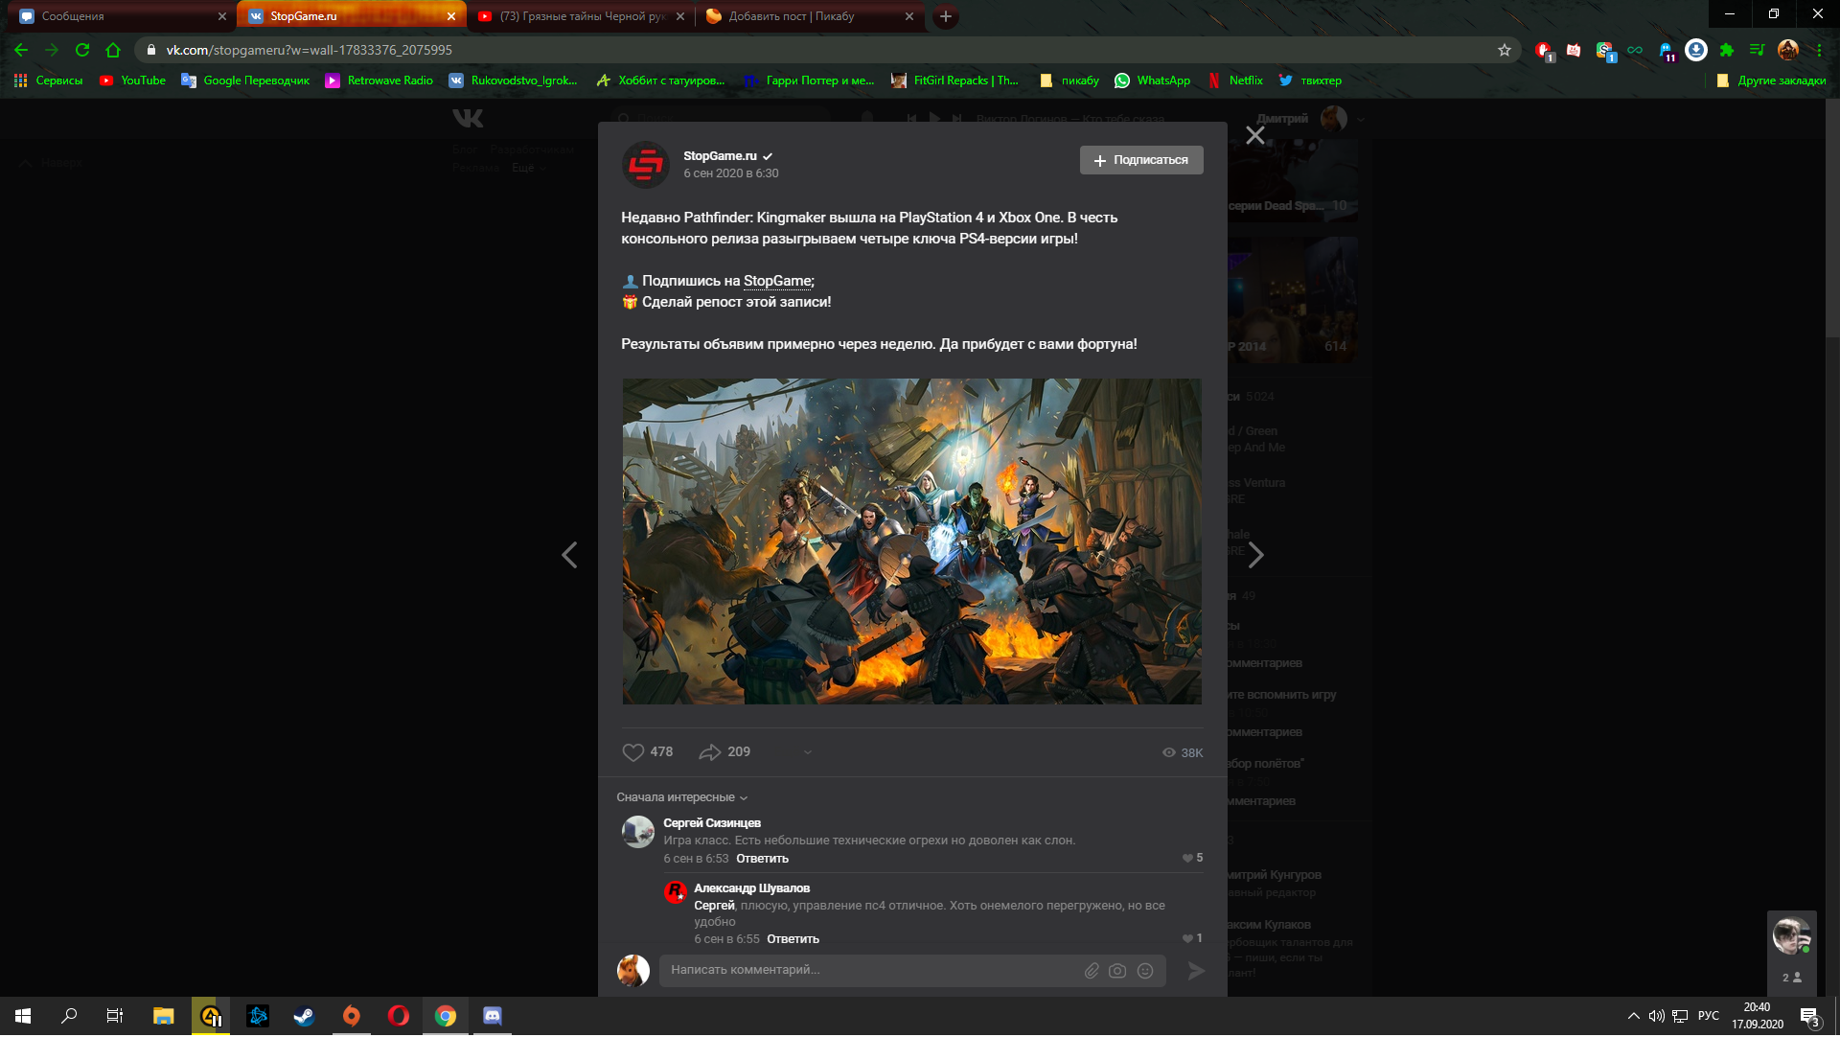Open Сергей Сизинцев commenter profile

click(711, 824)
